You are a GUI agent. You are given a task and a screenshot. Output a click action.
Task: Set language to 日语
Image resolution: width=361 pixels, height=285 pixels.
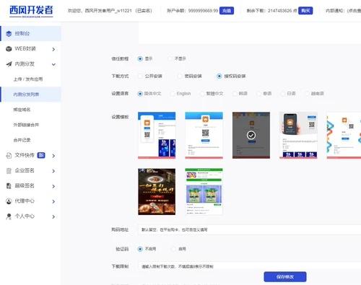282,94
